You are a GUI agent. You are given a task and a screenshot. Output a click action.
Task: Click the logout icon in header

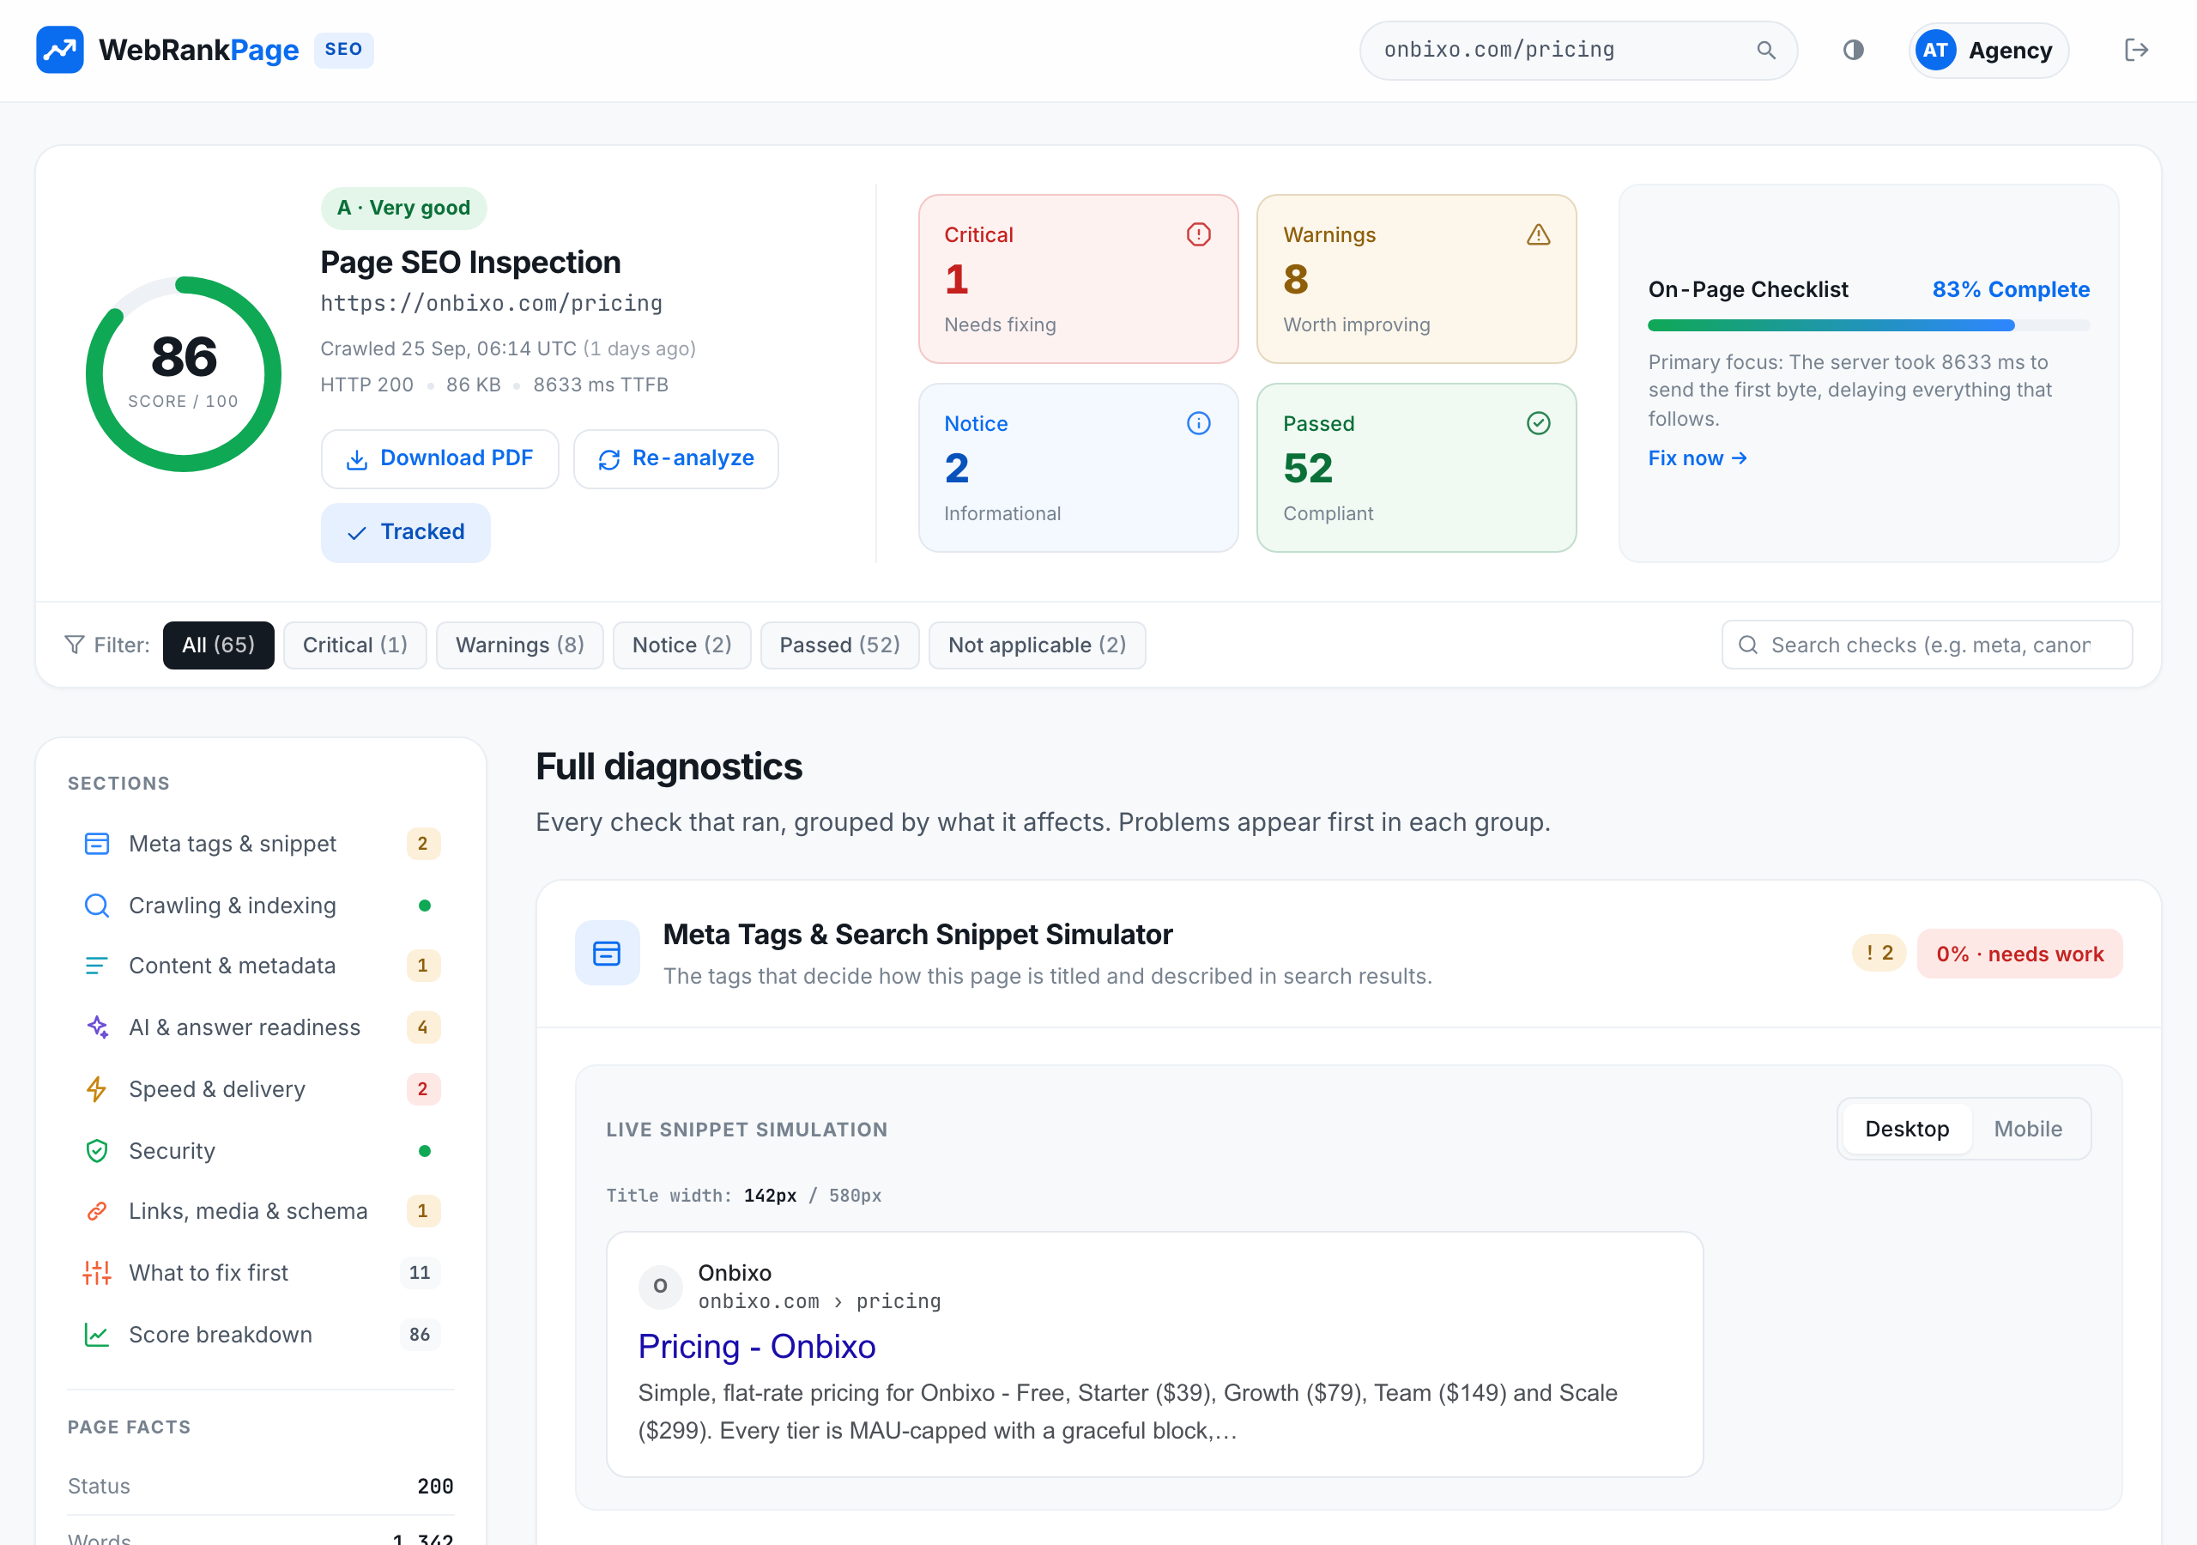coord(2136,50)
